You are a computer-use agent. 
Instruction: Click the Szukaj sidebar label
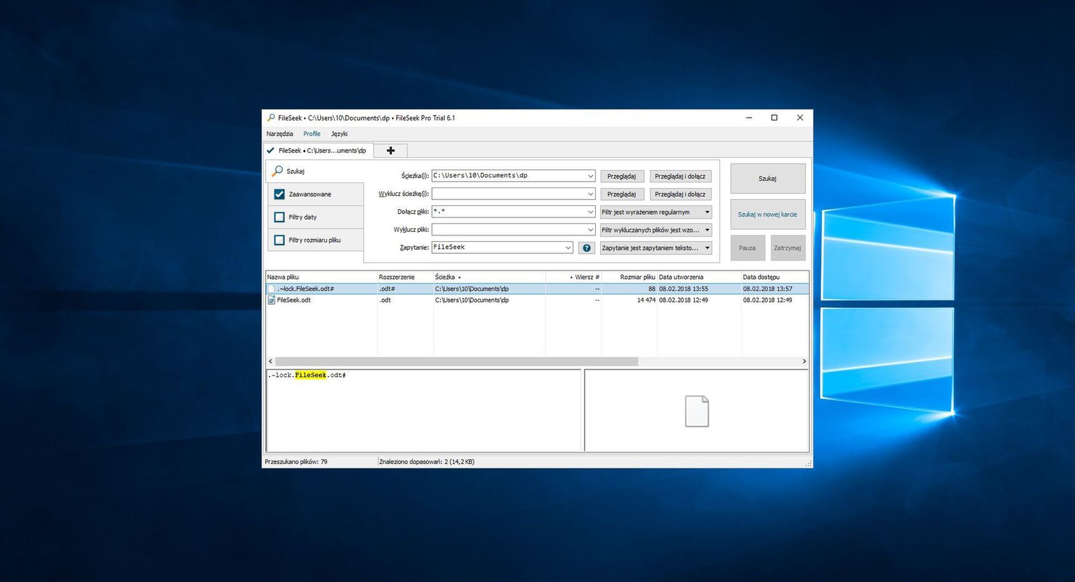pyautogui.click(x=296, y=171)
